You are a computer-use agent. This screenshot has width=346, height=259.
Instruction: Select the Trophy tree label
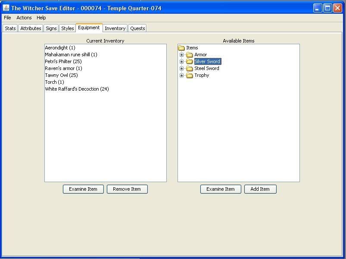[x=202, y=75]
